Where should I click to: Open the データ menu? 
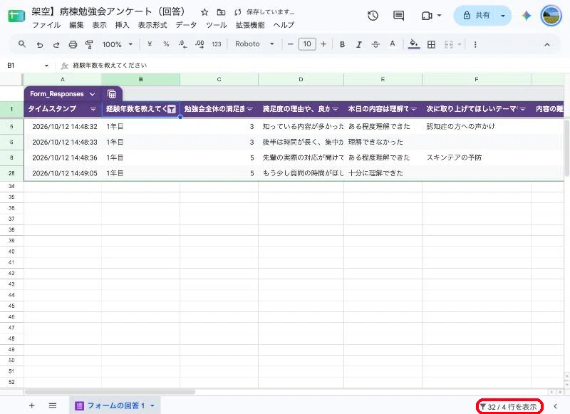(x=186, y=25)
